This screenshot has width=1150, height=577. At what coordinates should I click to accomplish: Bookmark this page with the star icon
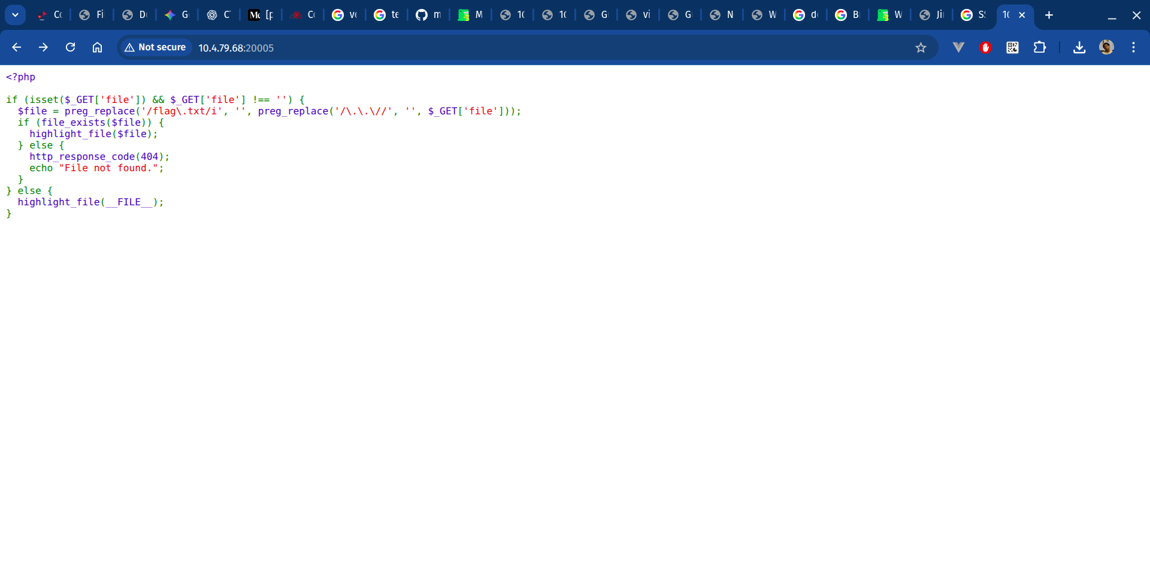pyautogui.click(x=921, y=48)
